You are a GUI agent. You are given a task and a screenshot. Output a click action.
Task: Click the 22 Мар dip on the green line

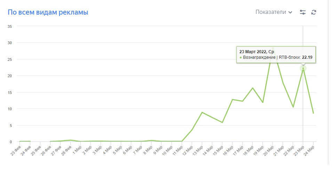293,107
